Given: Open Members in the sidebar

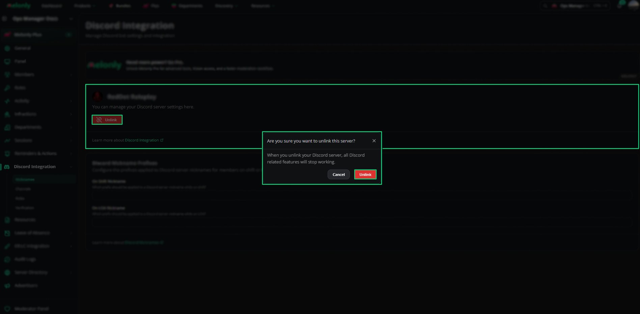Looking at the screenshot, I should [24, 74].
